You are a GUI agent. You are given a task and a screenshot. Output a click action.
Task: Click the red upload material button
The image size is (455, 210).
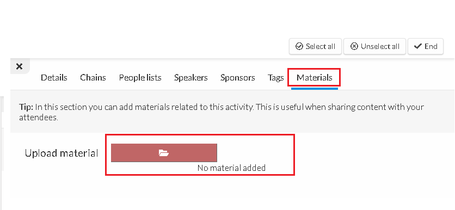click(x=164, y=153)
